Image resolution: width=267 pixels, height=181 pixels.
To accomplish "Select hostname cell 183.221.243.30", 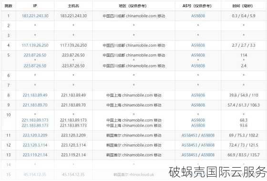I will 73,16.
